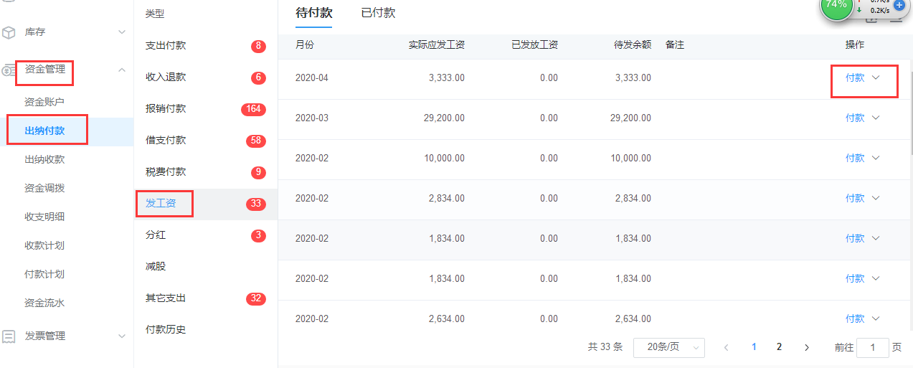Viewport: 913px width, 368px height.
Task: Click the 资金管理 coin icon in sidebar
Action: [8, 70]
